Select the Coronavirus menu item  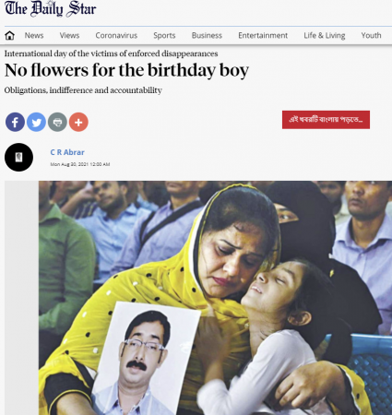pyautogui.click(x=116, y=36)
